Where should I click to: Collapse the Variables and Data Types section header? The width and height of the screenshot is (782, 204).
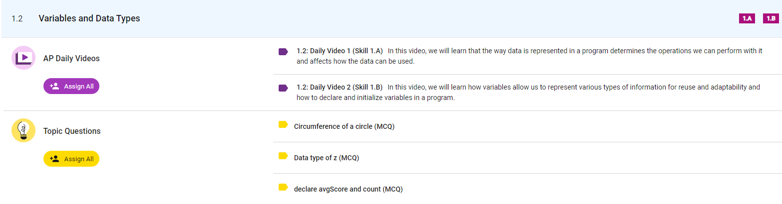pyautogui.click(x=89, y=18)
